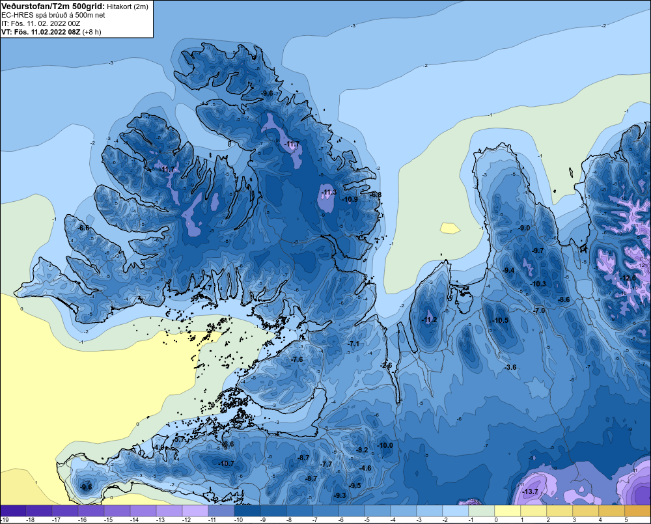Click the legend swatch between -19 and -18
Screen dimensions: 651x524
coord(13,511)
